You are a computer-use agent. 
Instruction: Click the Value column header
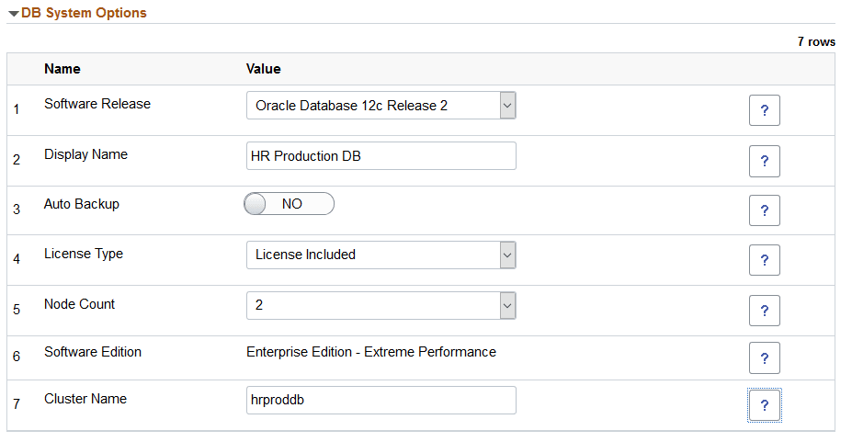point(264,69)
